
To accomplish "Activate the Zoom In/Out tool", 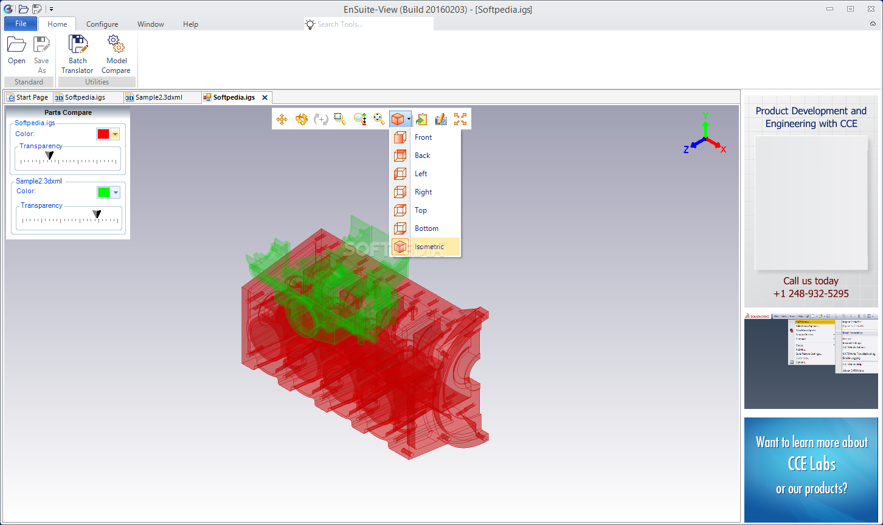I will click(x=359, y=119).
